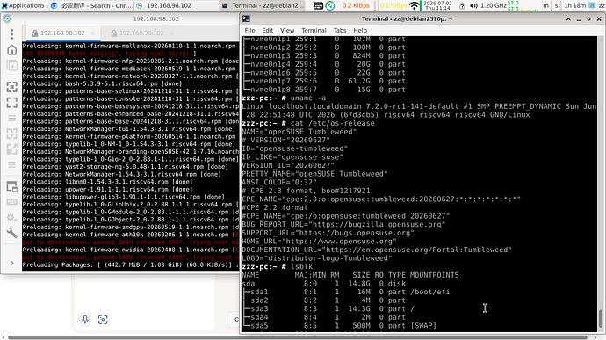
Task: Open the wrench tools icon in viewer sidebar
Action: (x=12, y=233)
